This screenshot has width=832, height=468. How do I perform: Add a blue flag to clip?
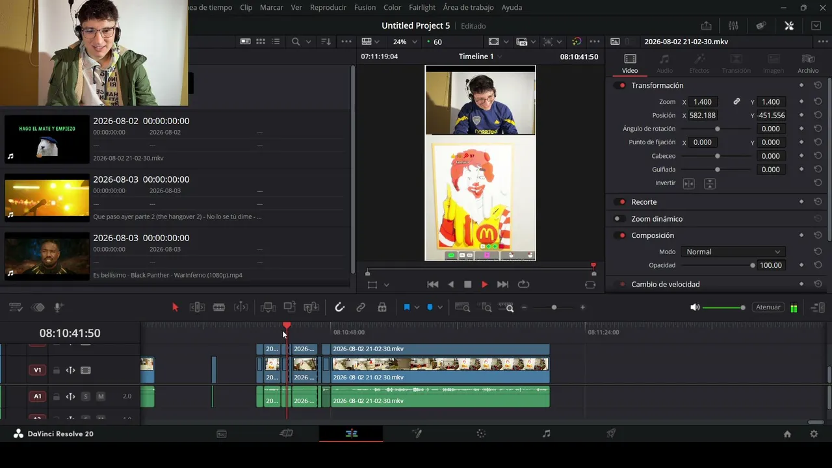pos(407,307)
